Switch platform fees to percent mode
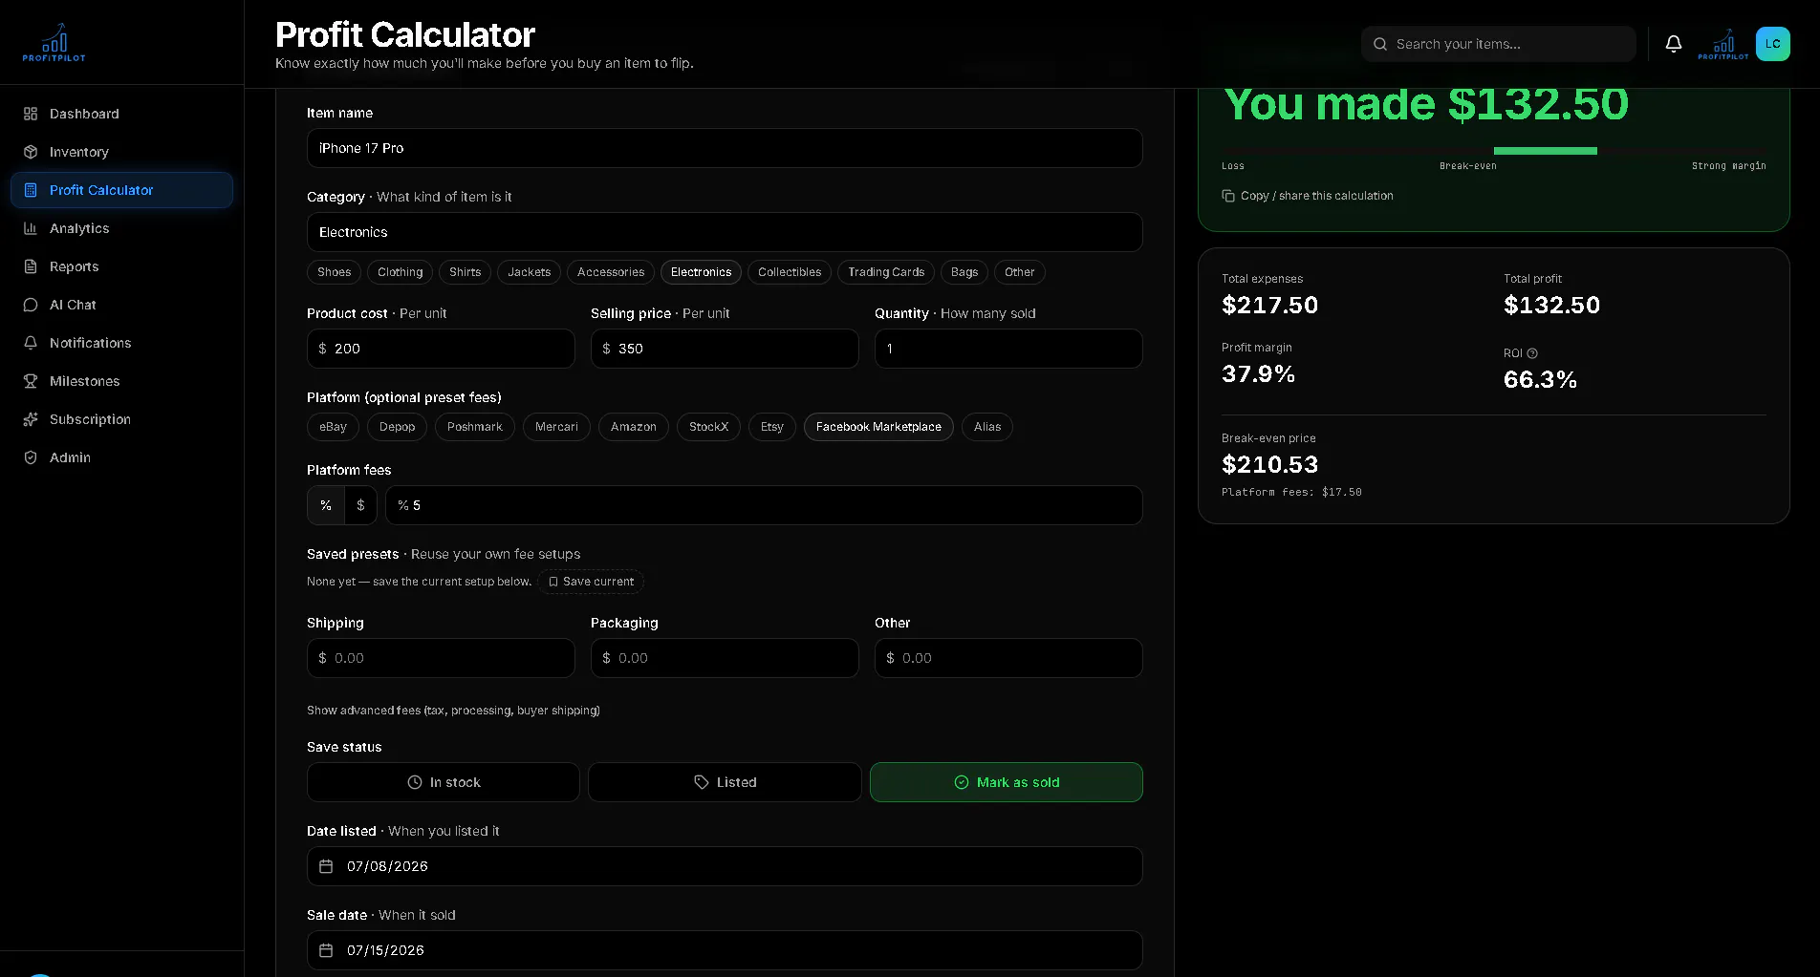 coord(326,505)
